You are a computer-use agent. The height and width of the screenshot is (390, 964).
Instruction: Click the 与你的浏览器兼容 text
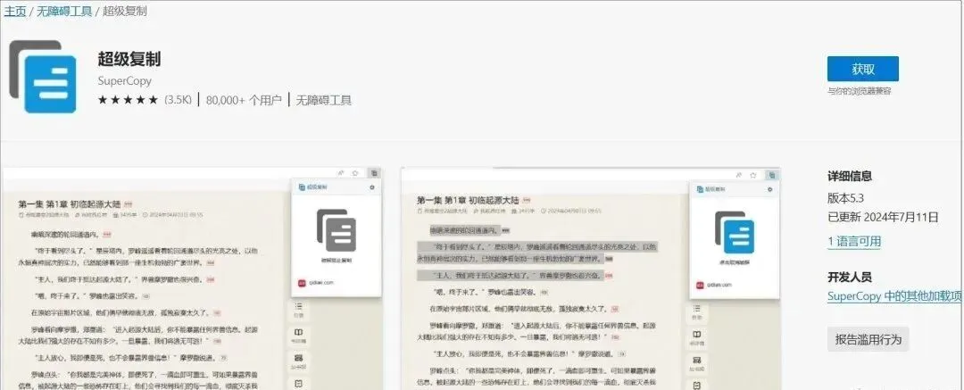pos(859,91)
